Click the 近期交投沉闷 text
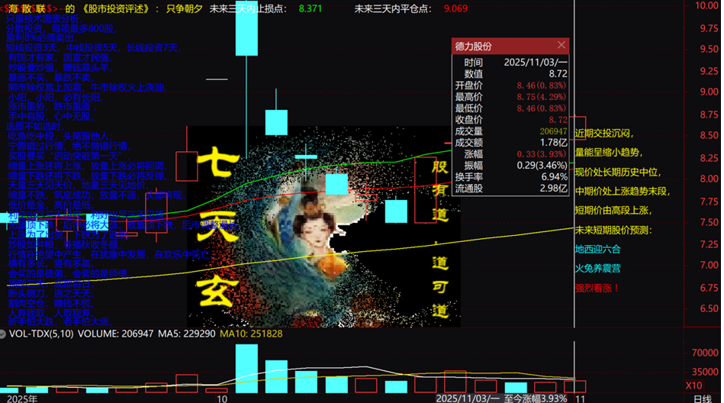The height and width of the screenshot is (403, 724). [x=604, y=134]
